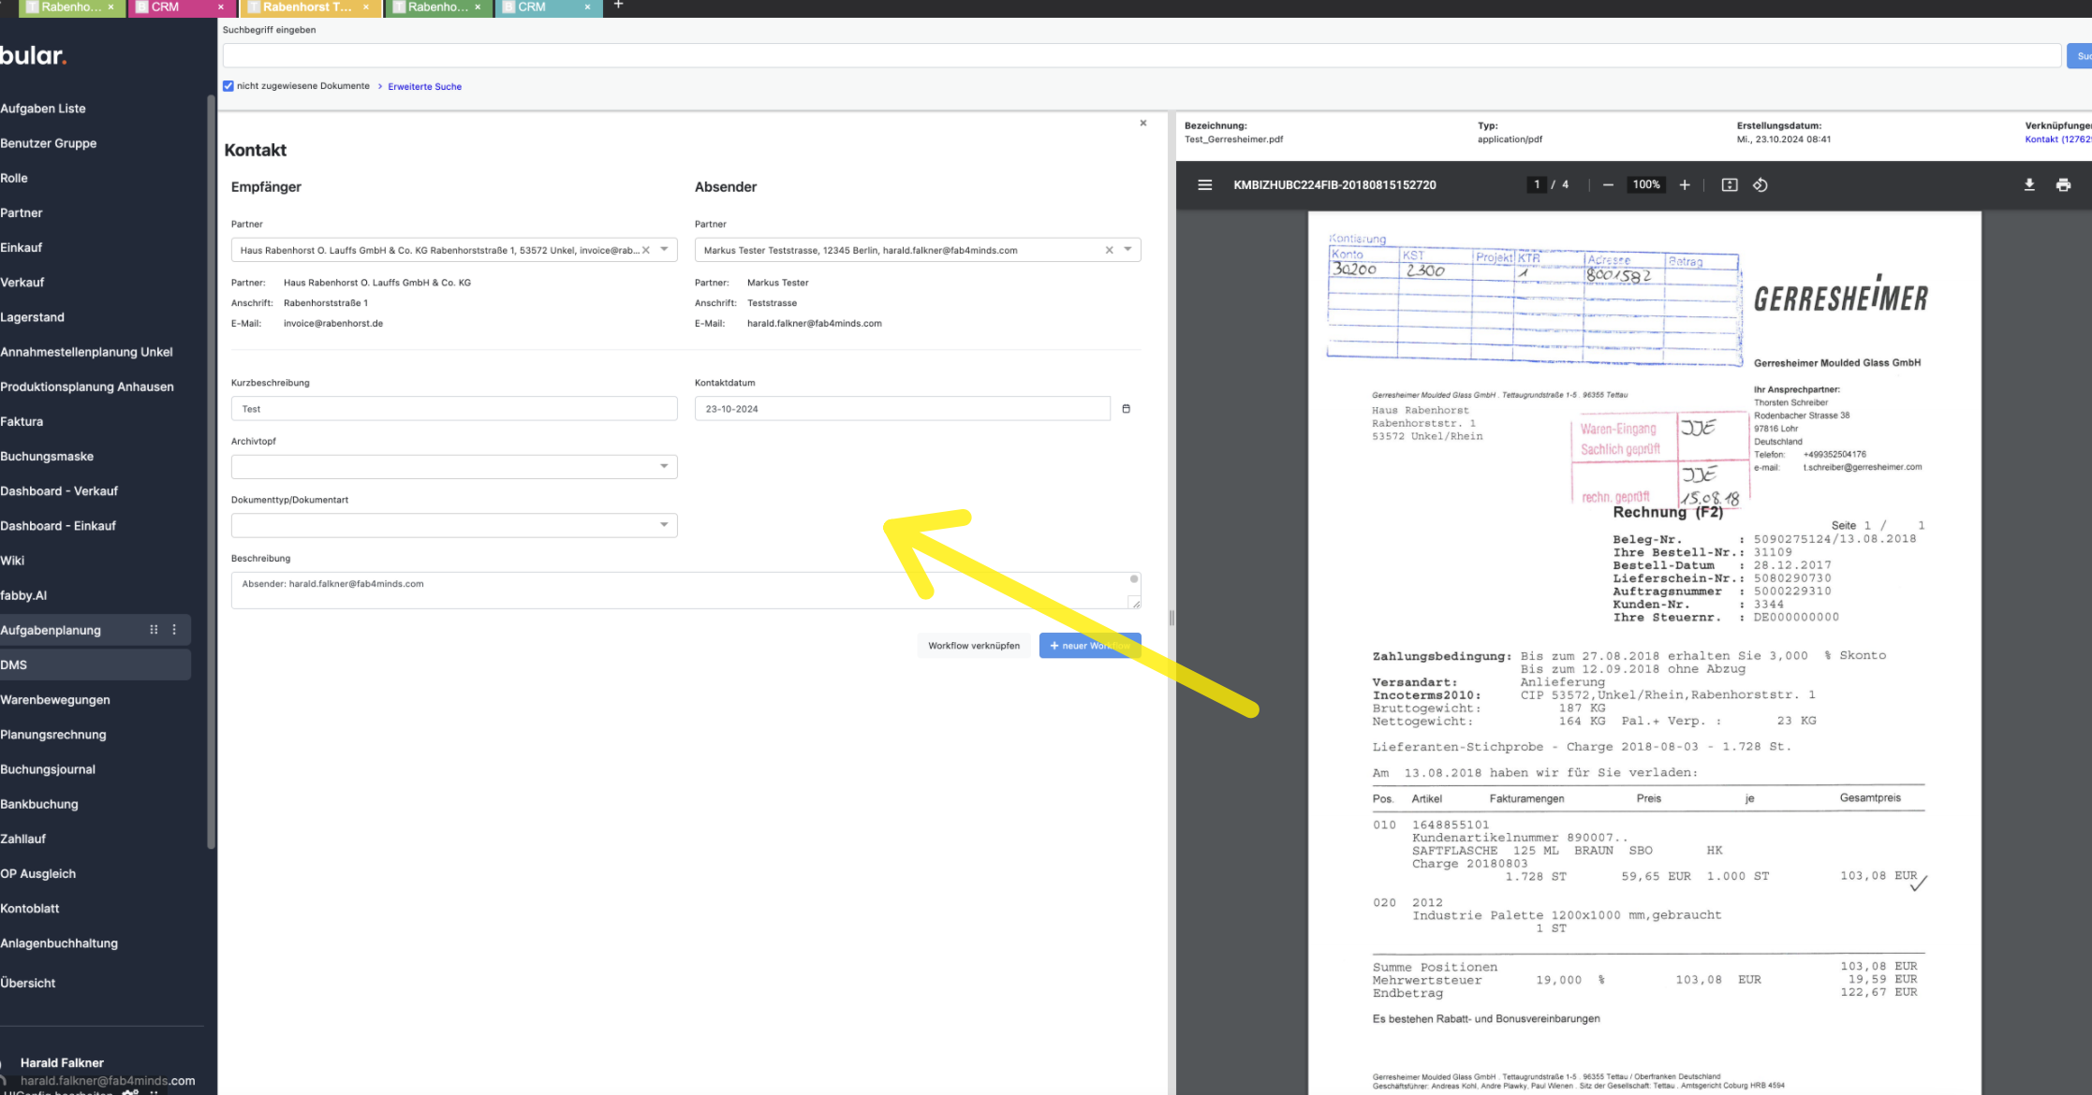Download the PDF file
The width and height of the screenshot is (2092, 1095).
coord(2029,185)
